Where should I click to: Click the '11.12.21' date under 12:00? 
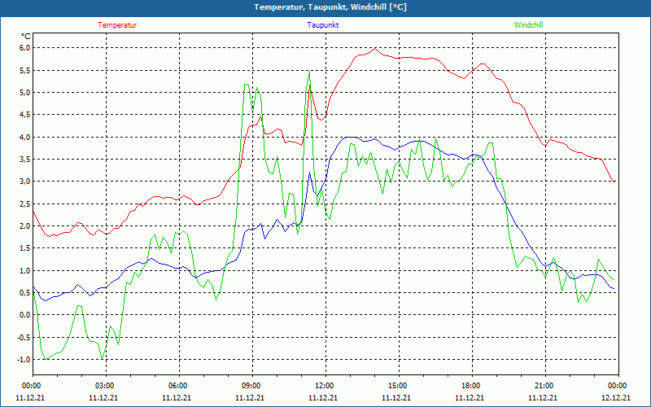(x=323, y=397)
